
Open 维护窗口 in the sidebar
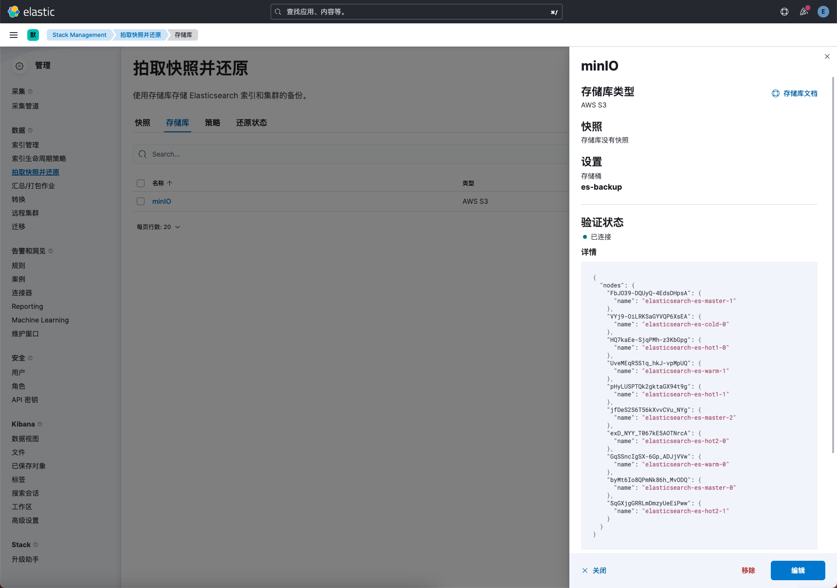25,334
